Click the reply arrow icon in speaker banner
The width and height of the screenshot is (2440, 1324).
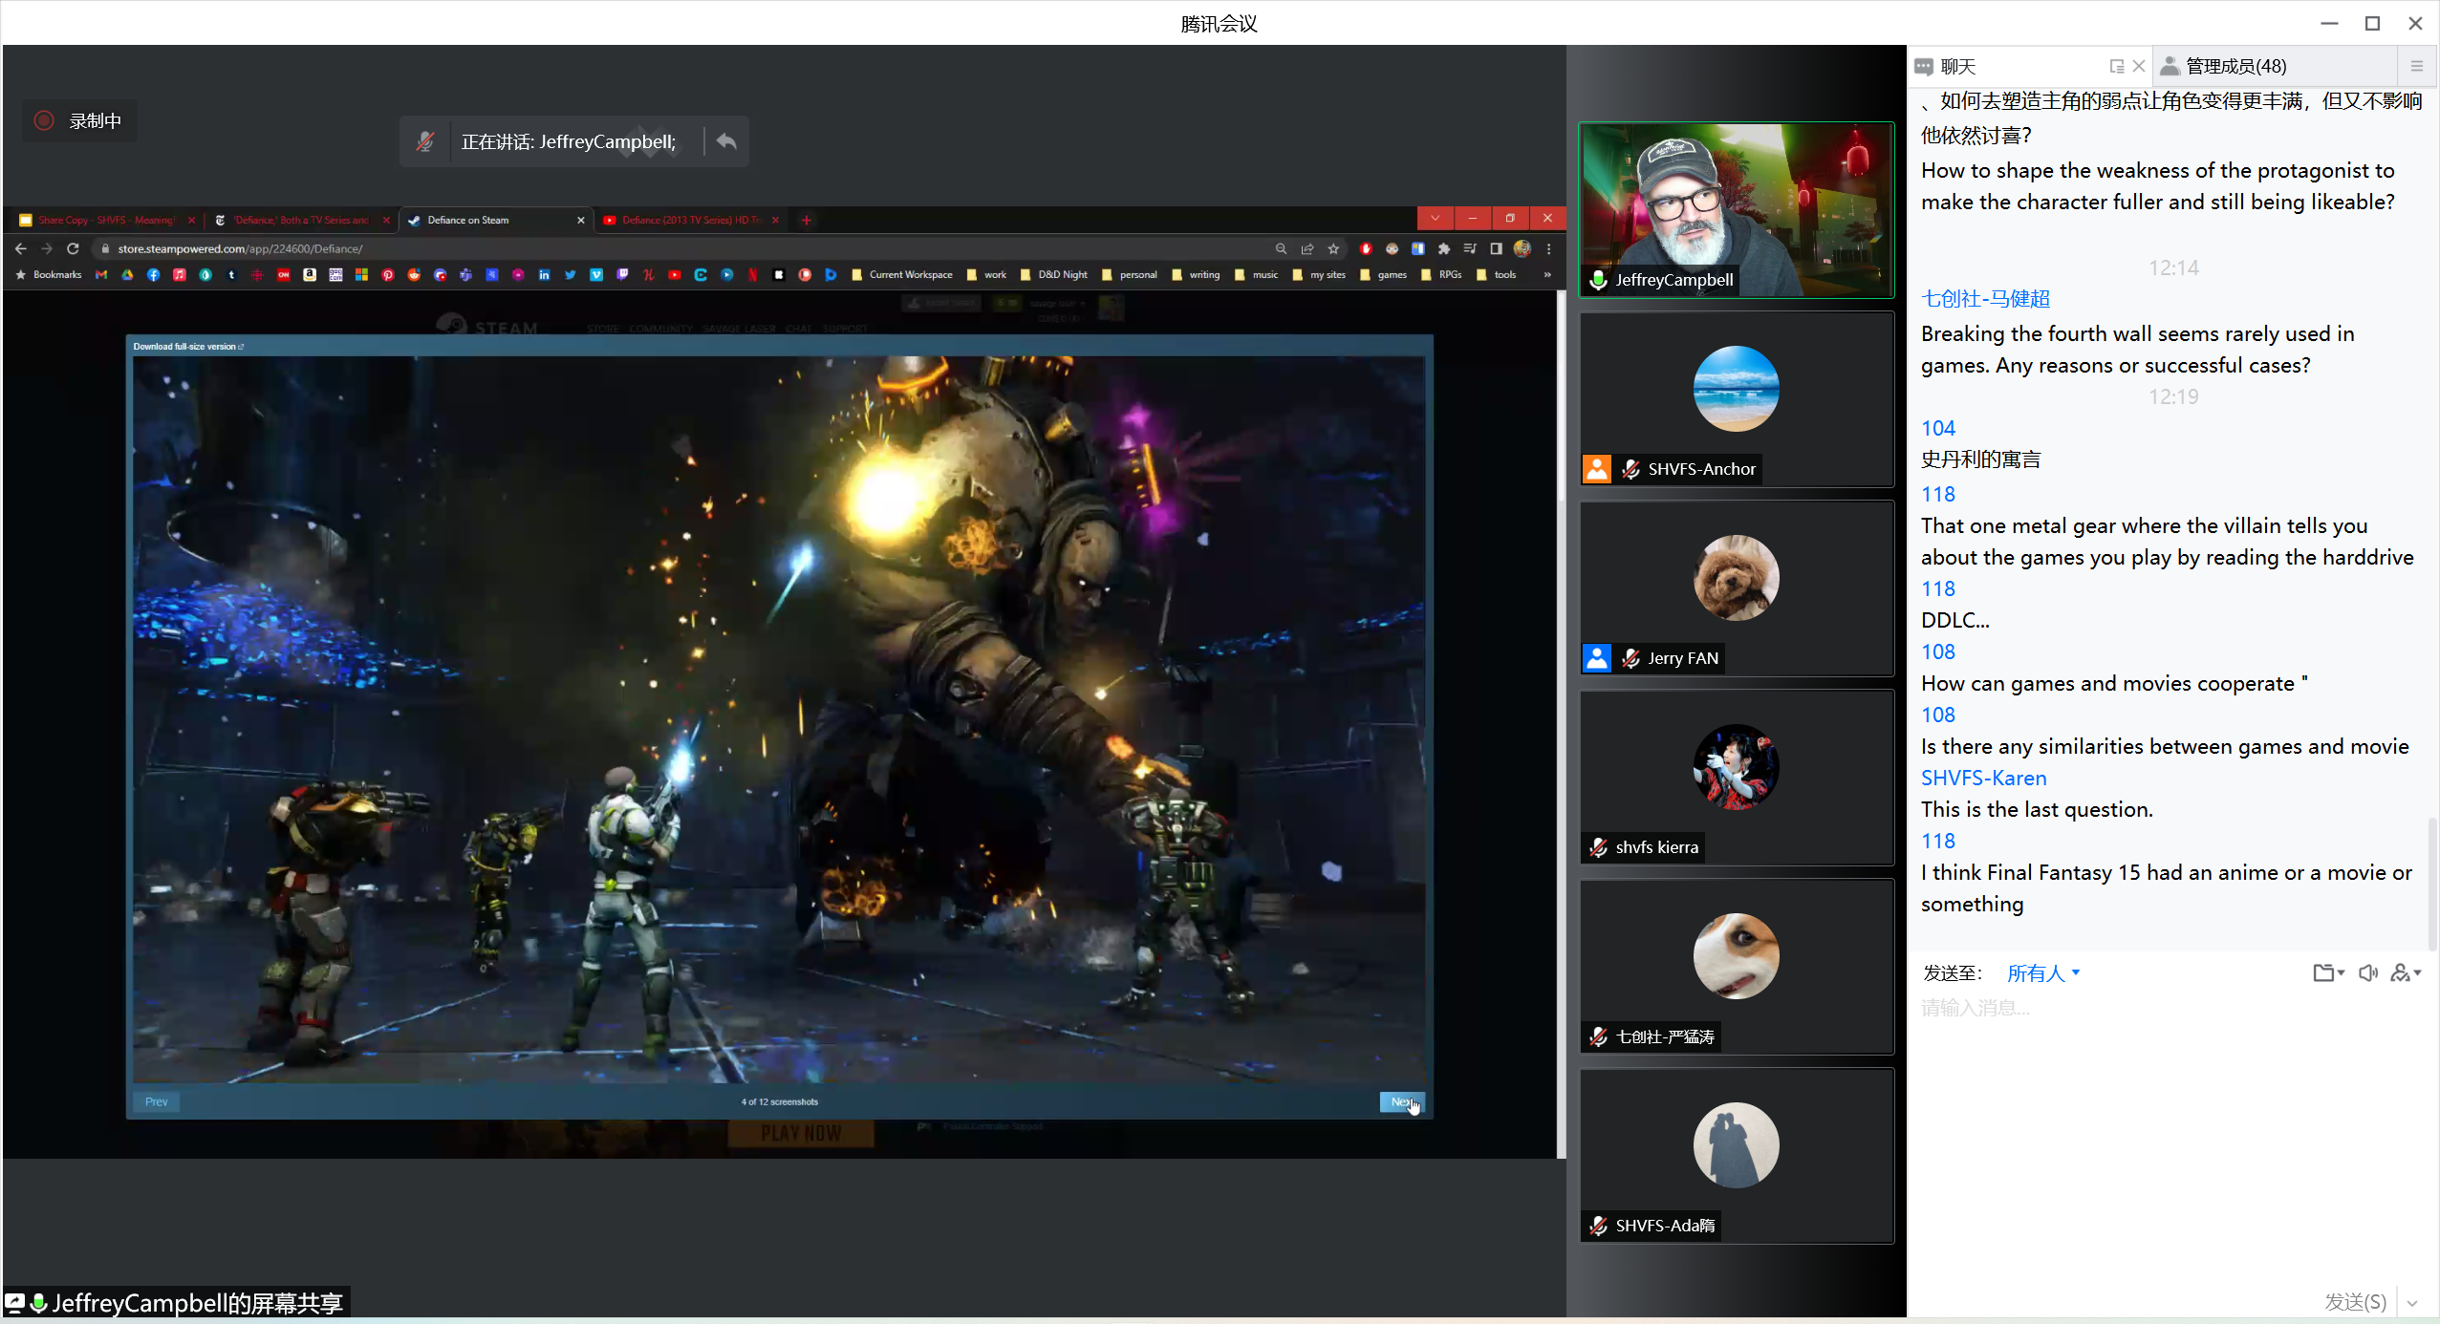click(726, 141)
